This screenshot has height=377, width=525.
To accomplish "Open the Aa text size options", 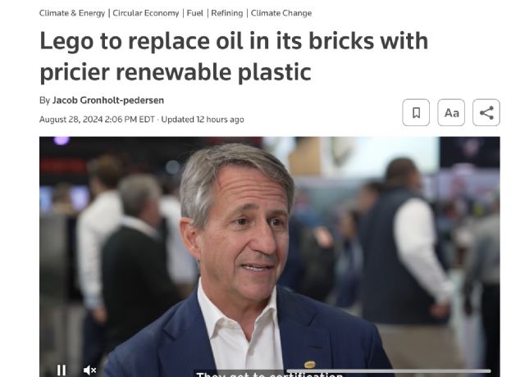I will [x=451, y=113].
